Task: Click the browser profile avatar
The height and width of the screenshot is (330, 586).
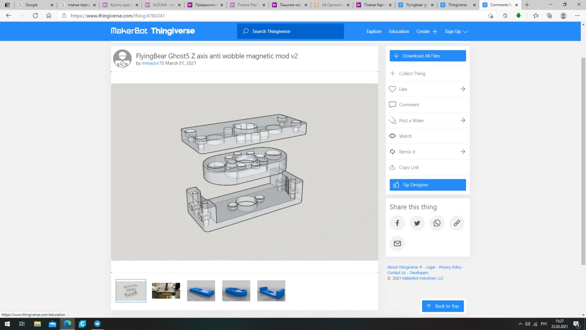Action: [564, 16]
